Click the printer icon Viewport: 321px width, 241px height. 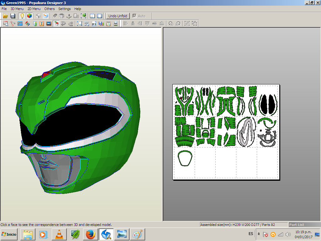tap(116, 24)
